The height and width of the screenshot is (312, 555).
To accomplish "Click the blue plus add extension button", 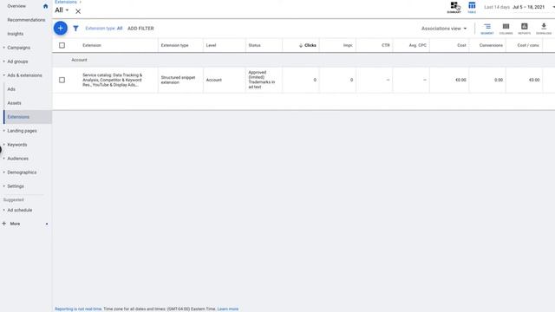I will pyautogui.click(x=61, y=28).
